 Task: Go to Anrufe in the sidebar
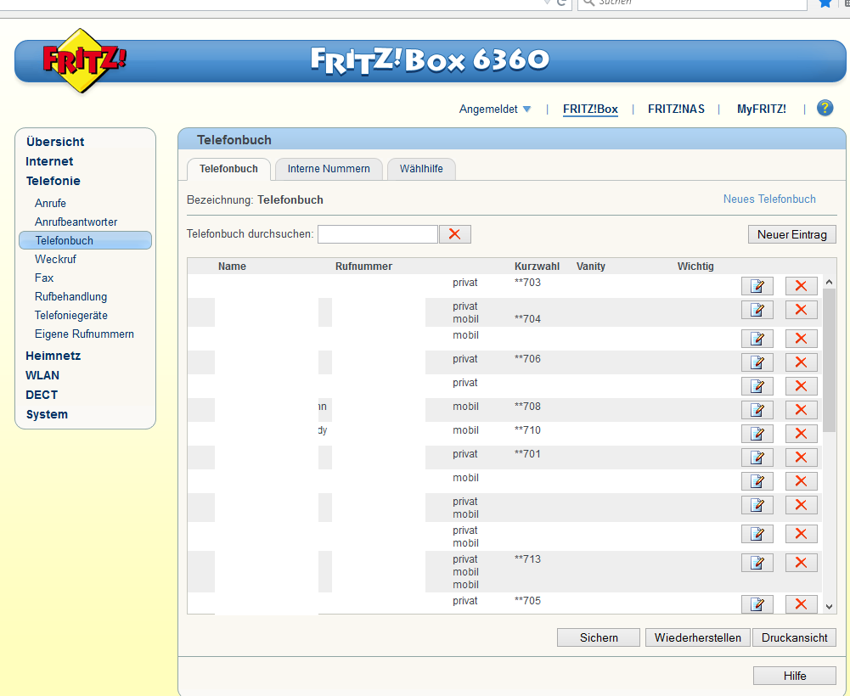[x=50, y=203]
